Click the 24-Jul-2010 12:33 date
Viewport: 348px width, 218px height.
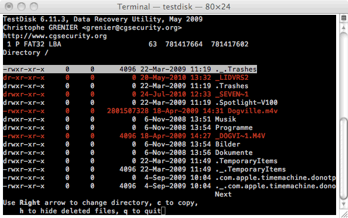click(x=175, y=94)
